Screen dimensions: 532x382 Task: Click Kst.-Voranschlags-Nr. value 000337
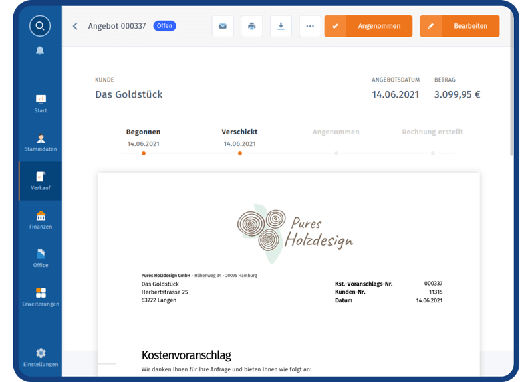tap(433, 284)
